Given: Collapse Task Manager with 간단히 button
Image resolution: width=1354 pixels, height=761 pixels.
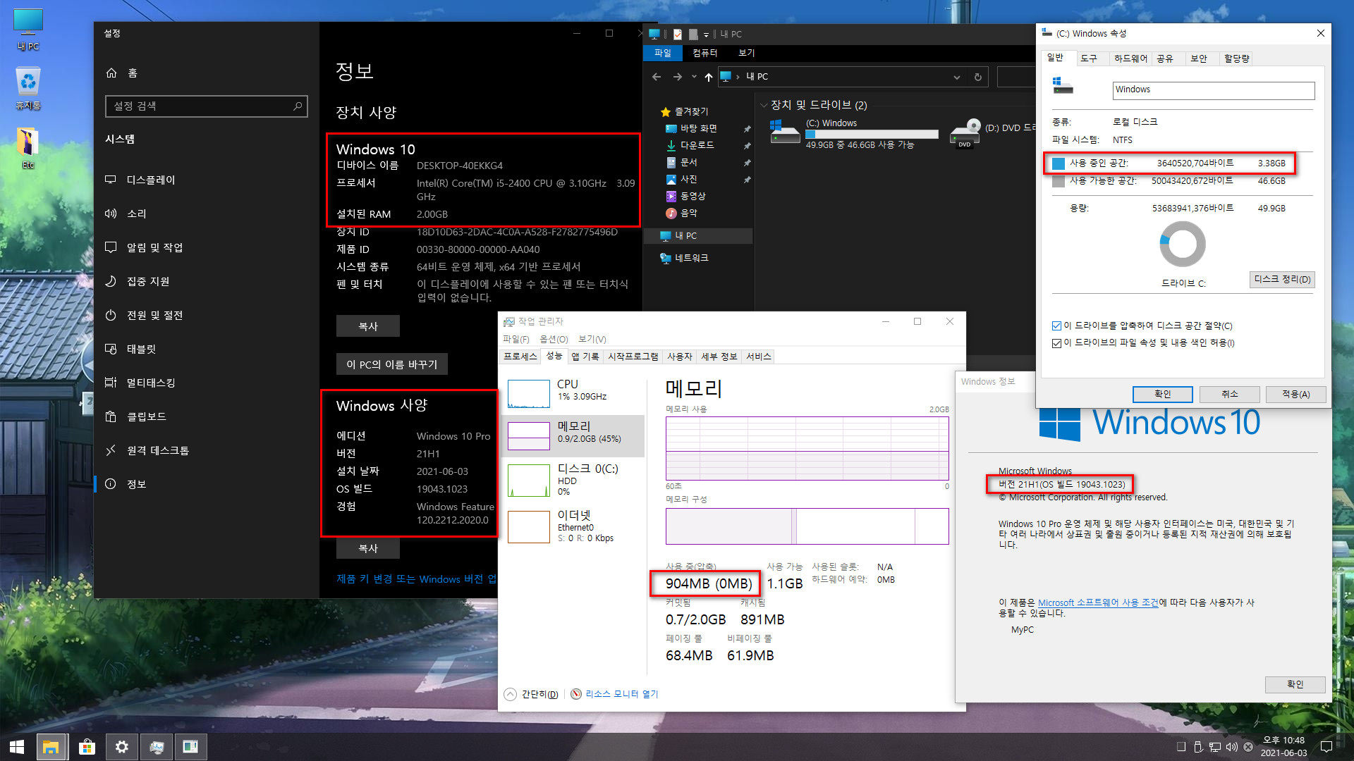Looking at the screenshot, I should pos(532,694).
